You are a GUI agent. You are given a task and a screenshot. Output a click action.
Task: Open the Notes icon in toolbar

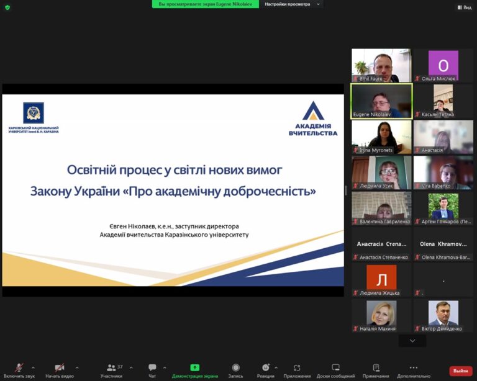(x=376, y=367)
